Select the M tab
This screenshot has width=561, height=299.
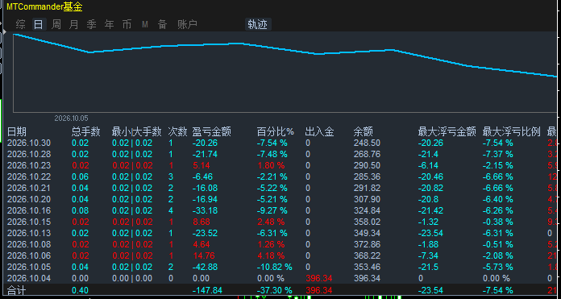tap(145, 24)
